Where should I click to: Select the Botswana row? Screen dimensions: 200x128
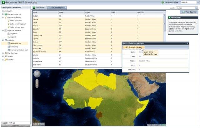click(77, 65)
